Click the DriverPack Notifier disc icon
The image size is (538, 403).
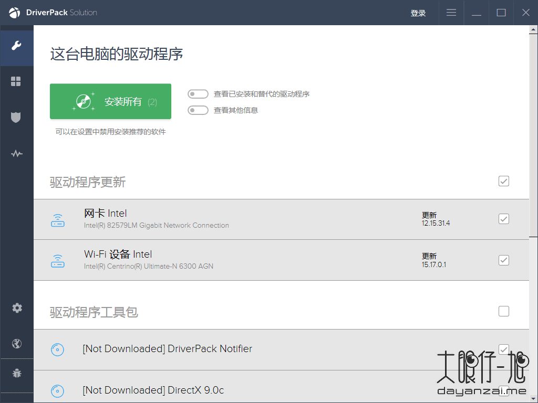(x=57, y=349)
